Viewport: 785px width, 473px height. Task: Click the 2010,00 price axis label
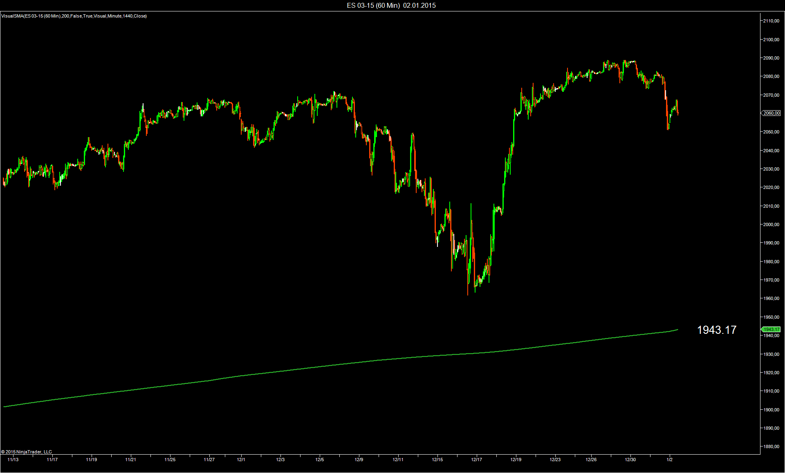tap(771, 206)
